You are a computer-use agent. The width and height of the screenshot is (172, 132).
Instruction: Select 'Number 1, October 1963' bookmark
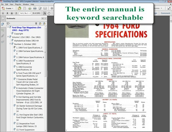pyautogui.click(x=25, y=44)
